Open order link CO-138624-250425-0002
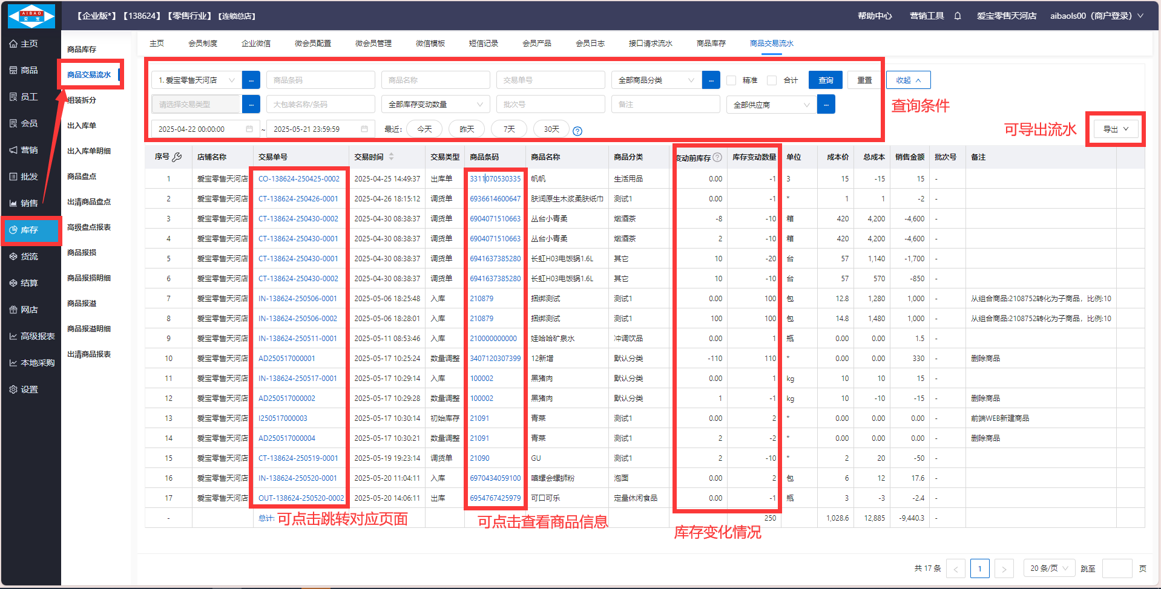Viewport: 1161px width, 589px height. coord(299,179)
